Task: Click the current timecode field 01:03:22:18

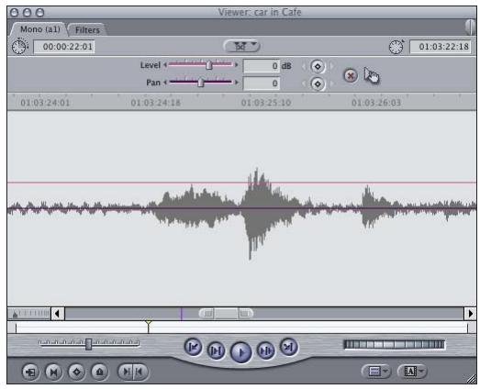Action: pyautogui.click(x=441, y=47)
